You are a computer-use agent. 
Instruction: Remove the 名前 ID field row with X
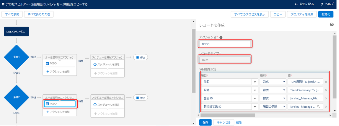(x=326, y=98)
